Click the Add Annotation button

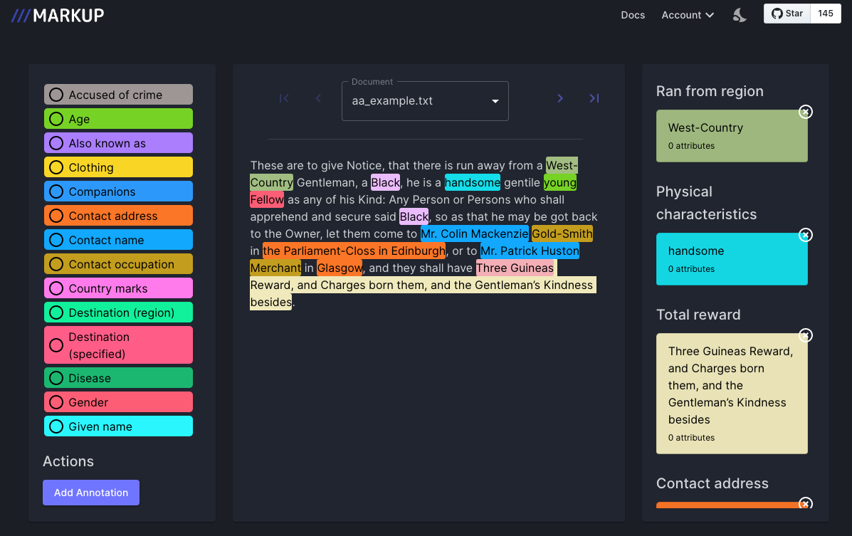(91, 493)
